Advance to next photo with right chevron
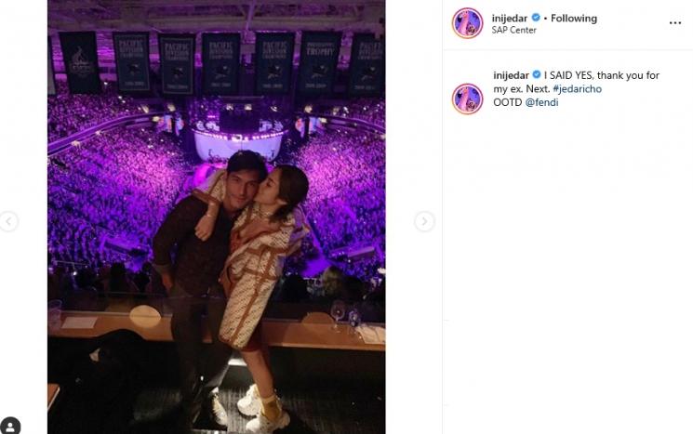693x434 pixels. [424, 221]
